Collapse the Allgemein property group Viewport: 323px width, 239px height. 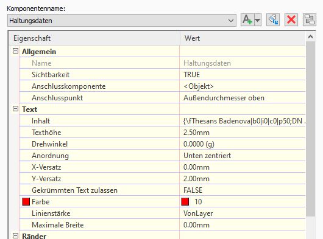15,51
